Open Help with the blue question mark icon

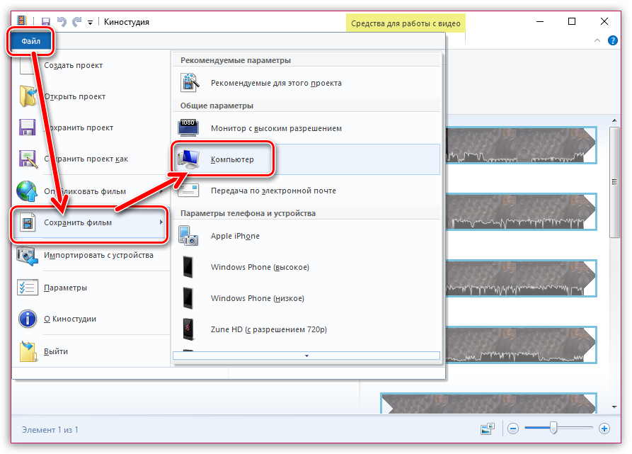pyautogui.click(x=613, y=40)
